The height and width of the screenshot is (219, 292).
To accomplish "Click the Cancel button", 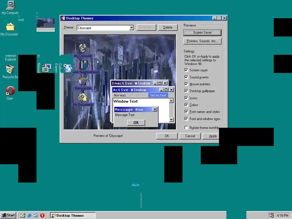I will (190, 136).
